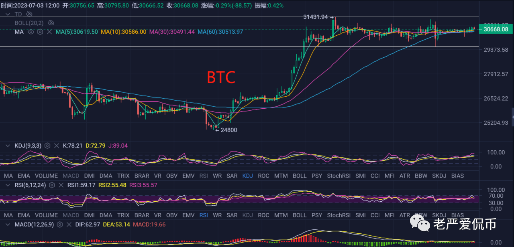
Task: Remove the KDJ(9,3,3) indicator with its X
Action: 56,146
